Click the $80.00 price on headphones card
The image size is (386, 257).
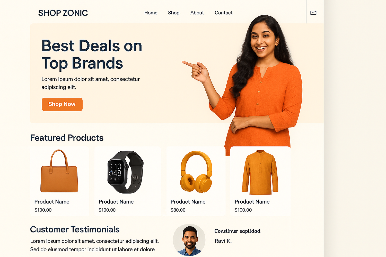178,210
